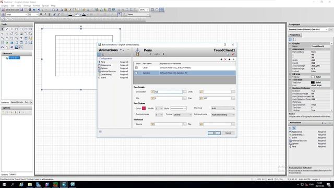This screenshot has width=334, height=188.
Task: Add a new pen with plus icon
Action: (221, 60)
